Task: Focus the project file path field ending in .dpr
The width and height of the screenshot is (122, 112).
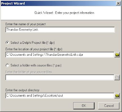Action: click(60, 55)
